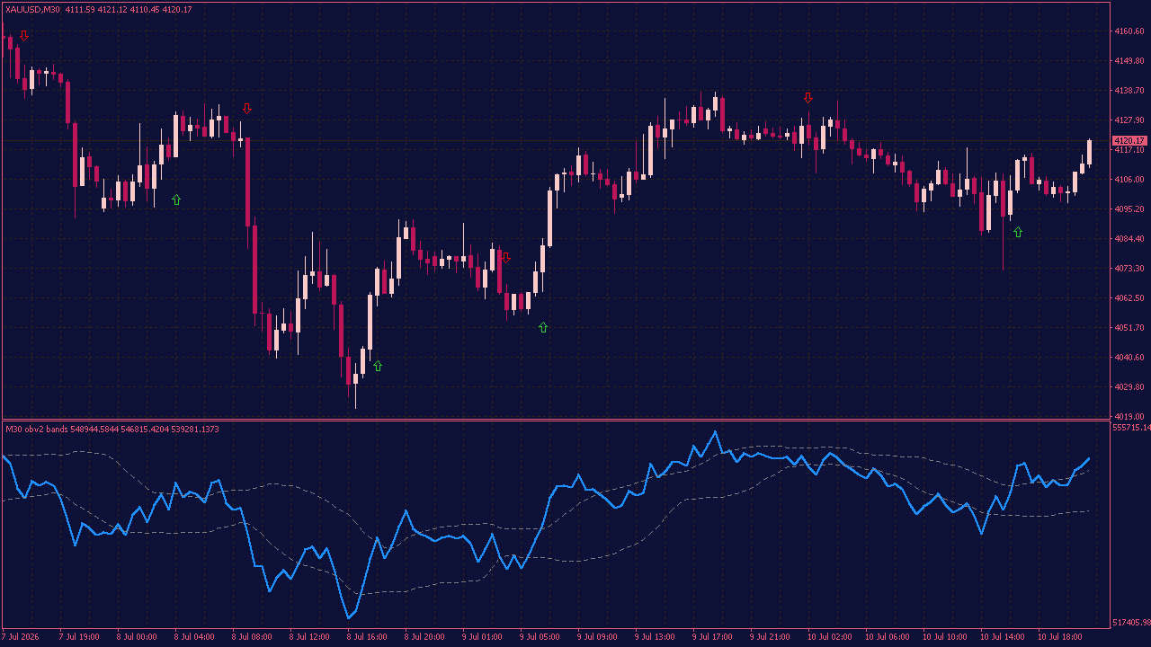Screen dimensions: 1151x647
Task: Click the red sell arrow before the 8 Jul 08:00 drop
Action: pos(247,109)
